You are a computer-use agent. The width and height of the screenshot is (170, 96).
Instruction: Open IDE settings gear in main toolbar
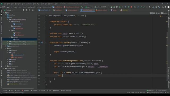165,7
